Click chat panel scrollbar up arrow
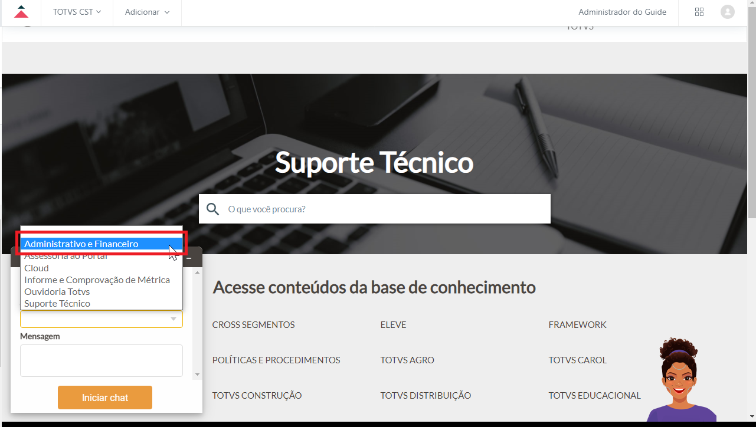 pos(197,272)
